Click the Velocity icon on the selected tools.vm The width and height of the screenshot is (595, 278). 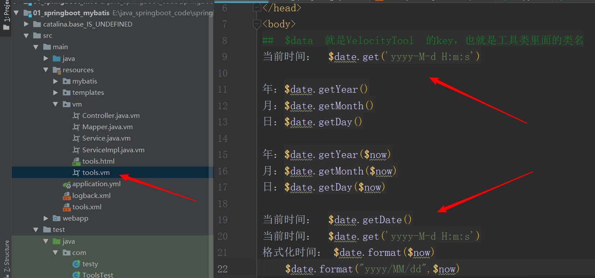76,172
